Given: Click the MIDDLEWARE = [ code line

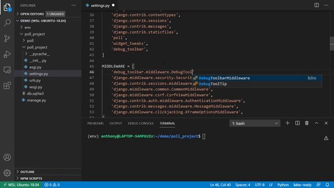Looking at the screenshot, I should (x=118, y=66).
